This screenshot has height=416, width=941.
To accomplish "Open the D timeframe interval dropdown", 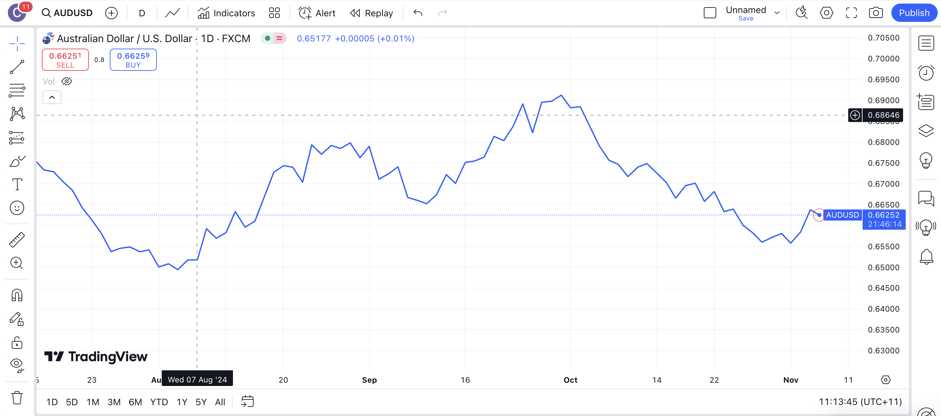I will 142,13.
